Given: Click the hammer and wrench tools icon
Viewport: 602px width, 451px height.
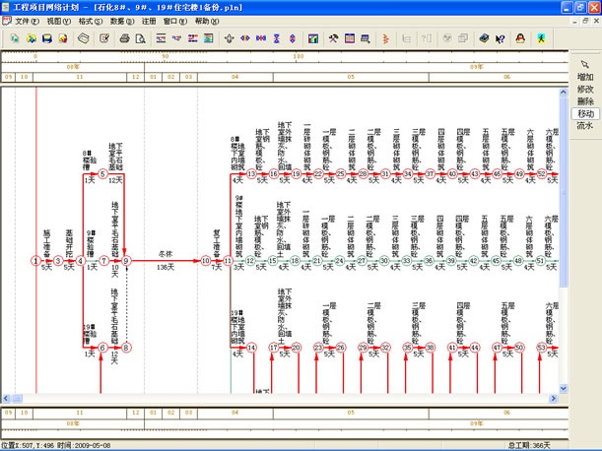Looking at the screenshot, I should [333, 38].
